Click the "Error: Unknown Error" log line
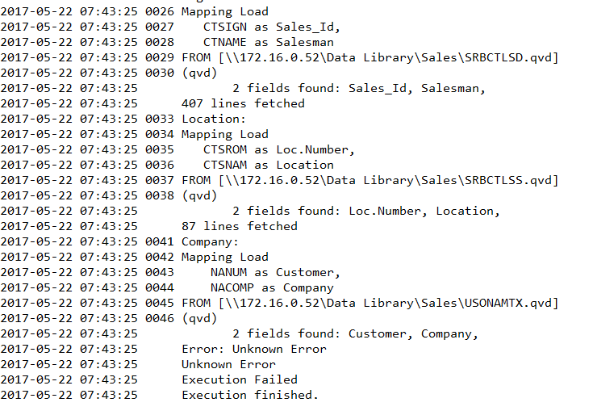Screen dimensions: 593x415 (x=254, y=349)
